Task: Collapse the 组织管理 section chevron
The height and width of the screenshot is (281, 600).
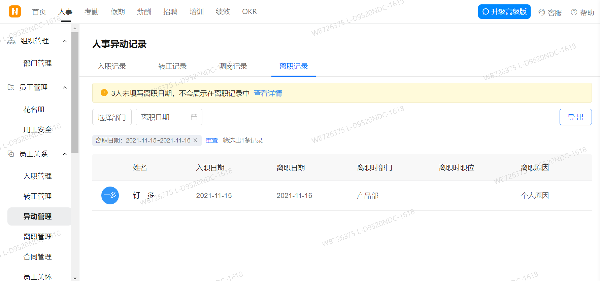Action: [65, 41]
